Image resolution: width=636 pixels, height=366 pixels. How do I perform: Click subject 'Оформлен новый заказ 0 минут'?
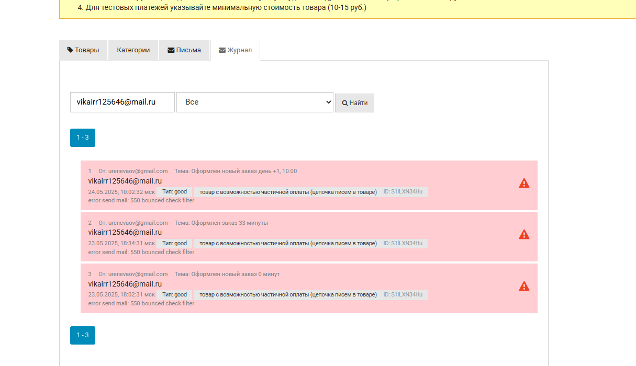pyautogui.click(x=227, y=274)
